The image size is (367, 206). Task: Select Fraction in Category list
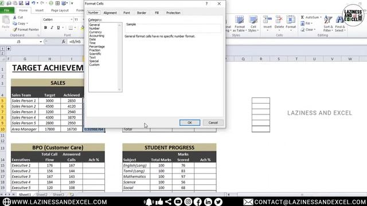pyautogui.click(x=95, y=50)
